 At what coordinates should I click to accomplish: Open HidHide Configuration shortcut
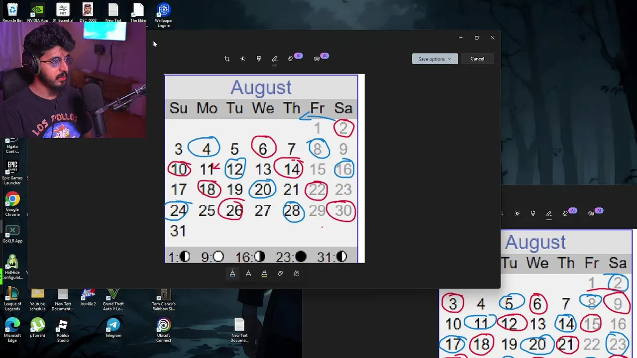coord(12,268)
